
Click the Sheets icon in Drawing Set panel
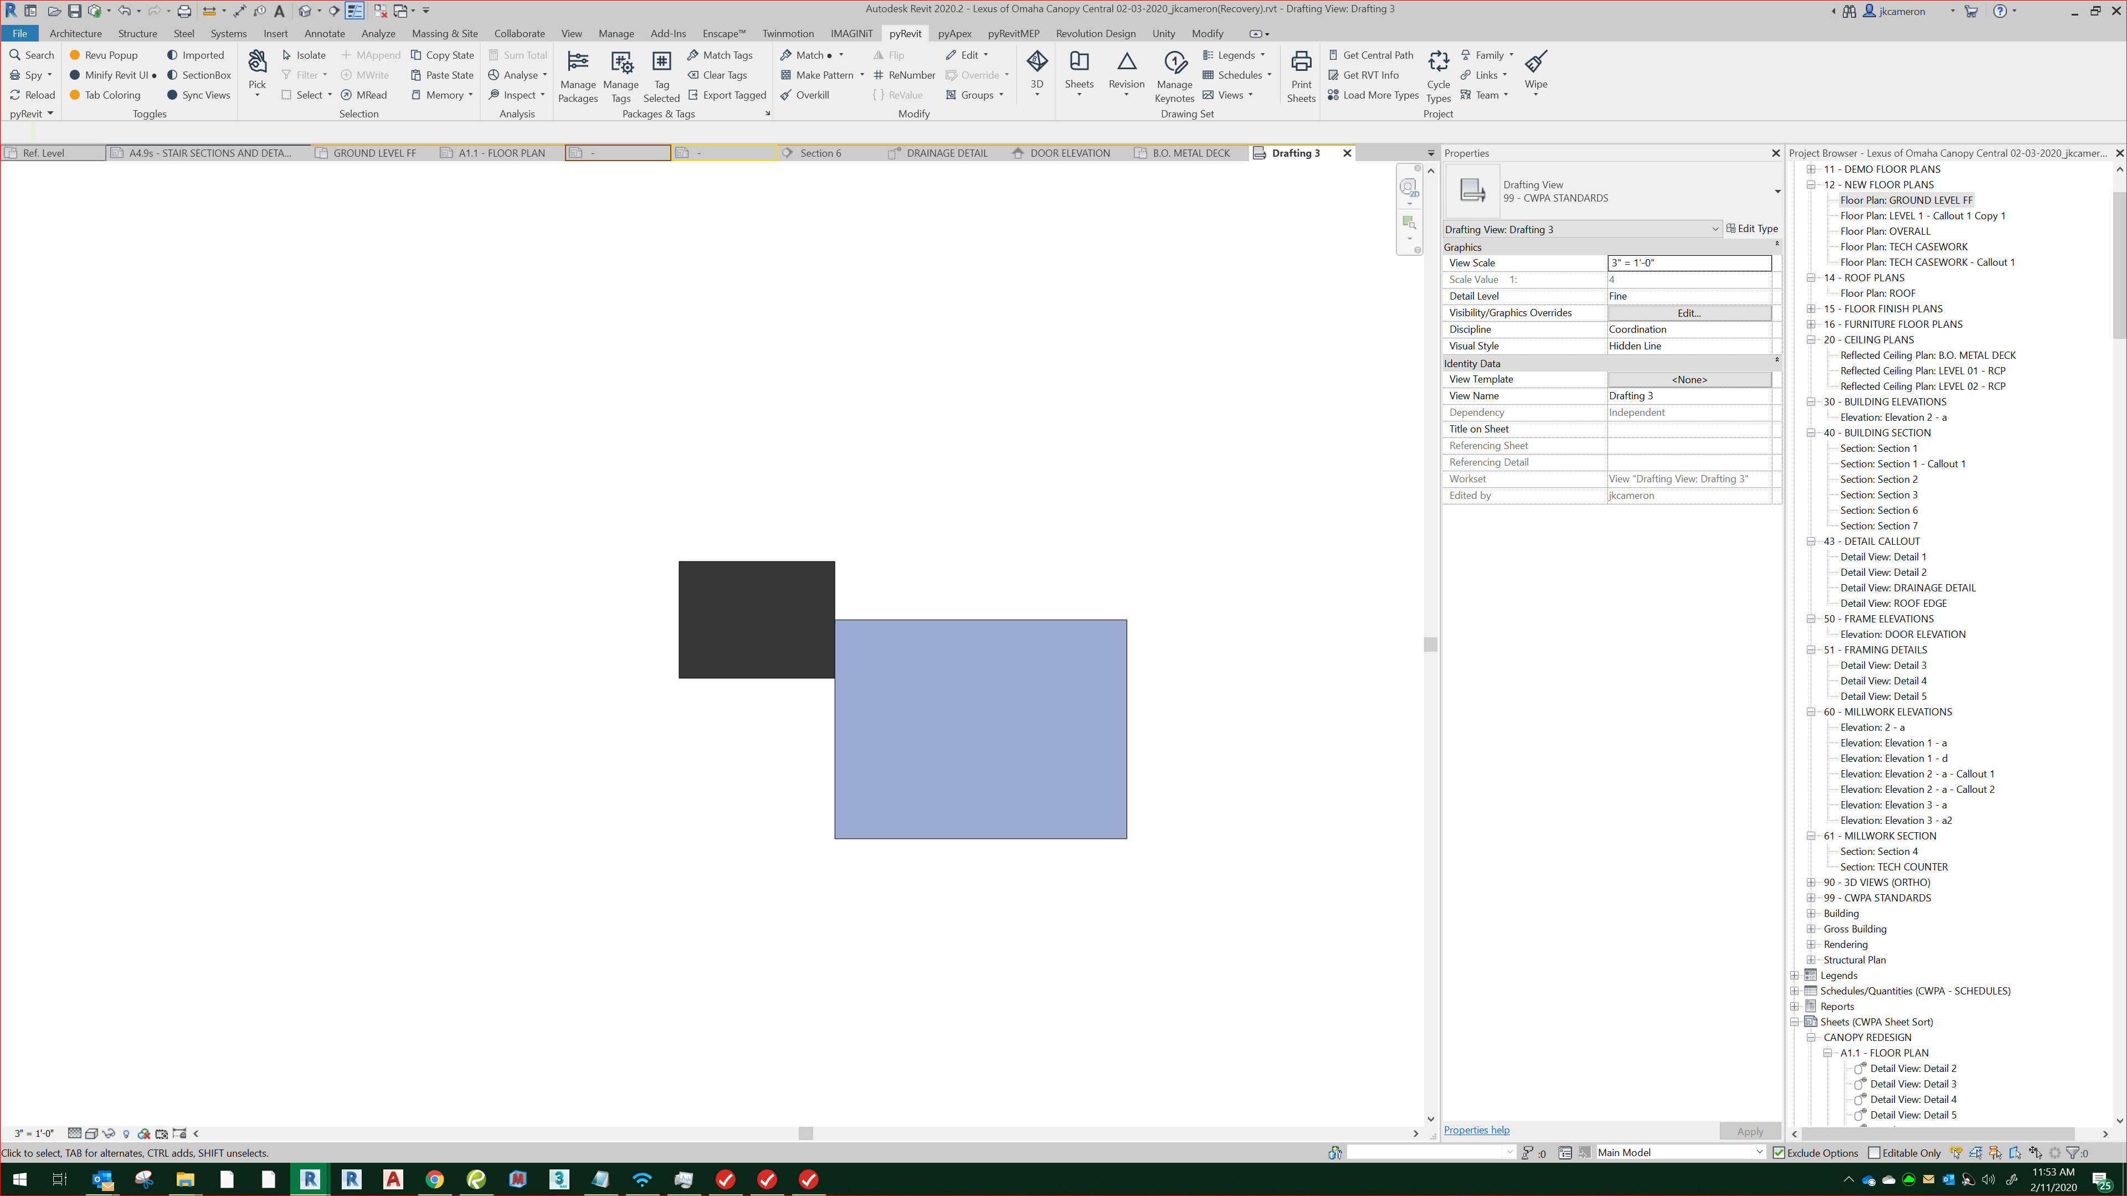1079,70
